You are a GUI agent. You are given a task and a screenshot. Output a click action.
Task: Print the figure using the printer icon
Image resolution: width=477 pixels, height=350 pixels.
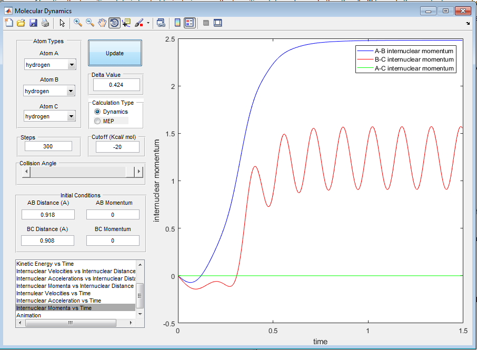pyautogui.click(x=45, y=23)
